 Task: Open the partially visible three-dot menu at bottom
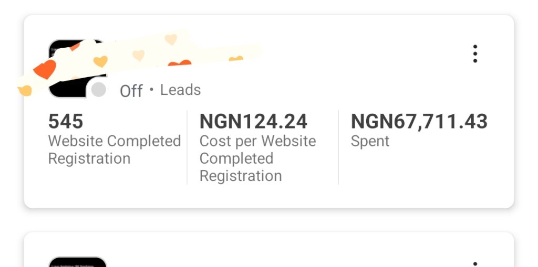coord(475,264)
